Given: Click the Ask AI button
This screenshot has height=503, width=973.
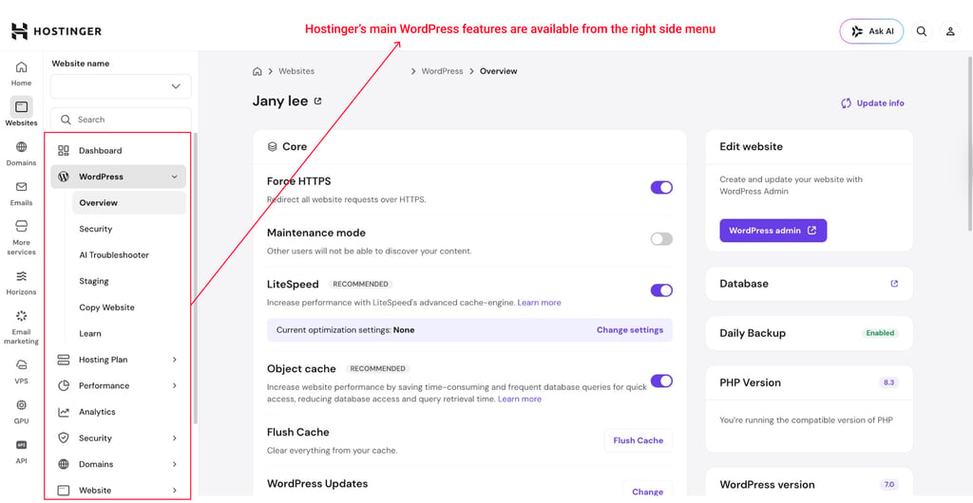Looking at the screenshot, I should 871,31.
